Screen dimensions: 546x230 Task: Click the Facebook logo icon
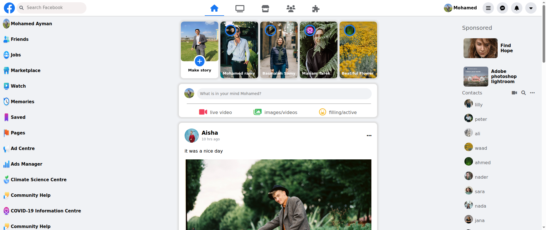(9, 8)
